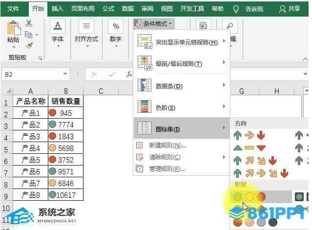Open the 字体 font group icon

[58, 26]
